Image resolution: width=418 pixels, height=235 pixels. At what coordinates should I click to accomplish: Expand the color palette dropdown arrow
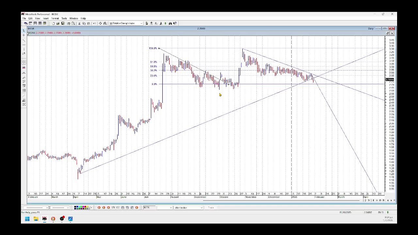coord(91,208)
